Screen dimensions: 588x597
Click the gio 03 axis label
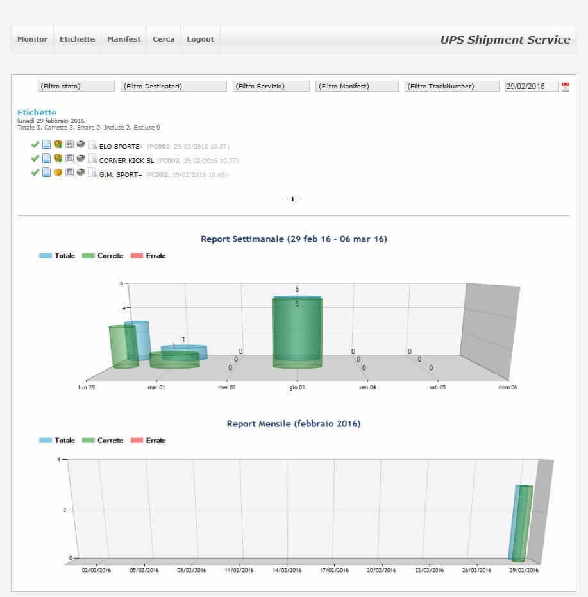pos(297,387)
